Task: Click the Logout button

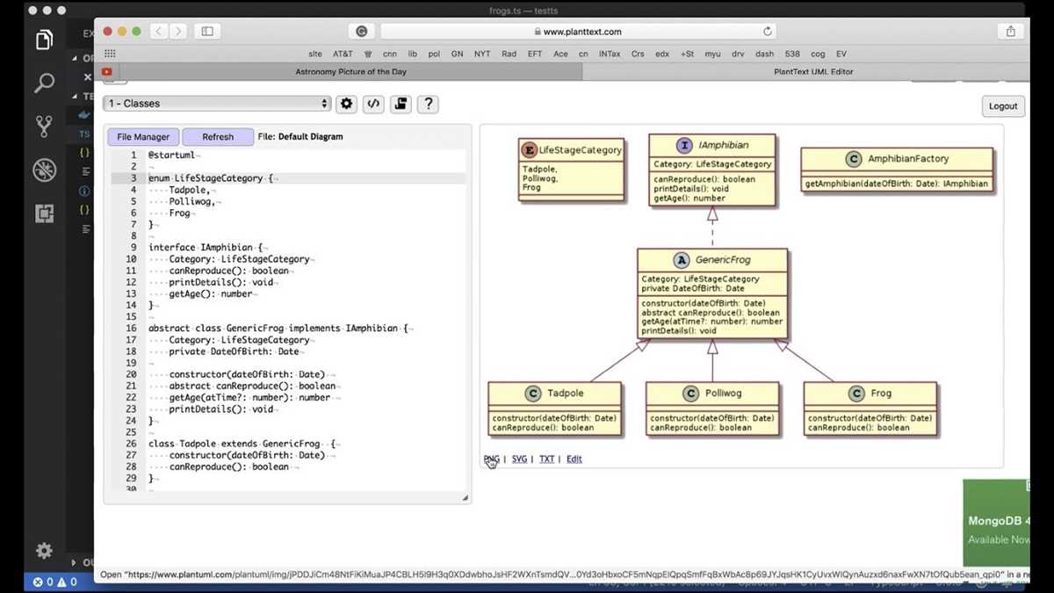Action: coord(1002,105)
